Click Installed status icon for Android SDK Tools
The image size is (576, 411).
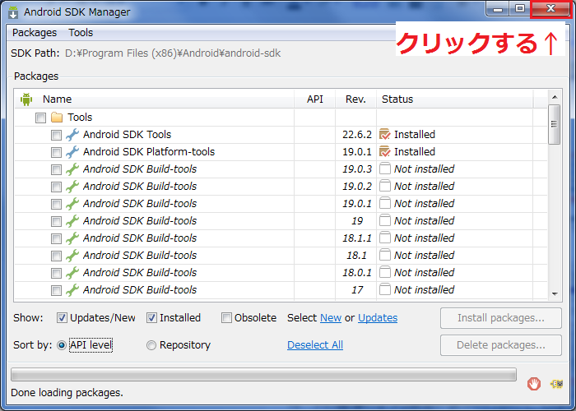coord(384,134)
